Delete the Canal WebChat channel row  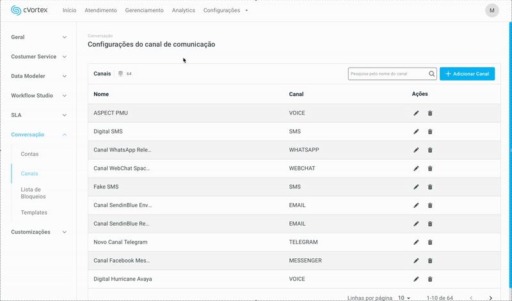click(x=430, y=169)
